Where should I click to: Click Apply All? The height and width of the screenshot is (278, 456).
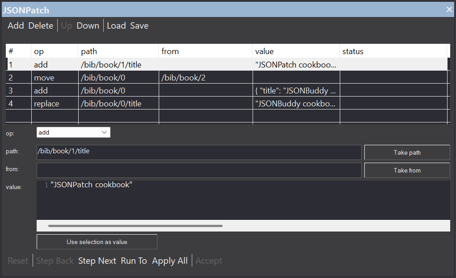[170, 261]
